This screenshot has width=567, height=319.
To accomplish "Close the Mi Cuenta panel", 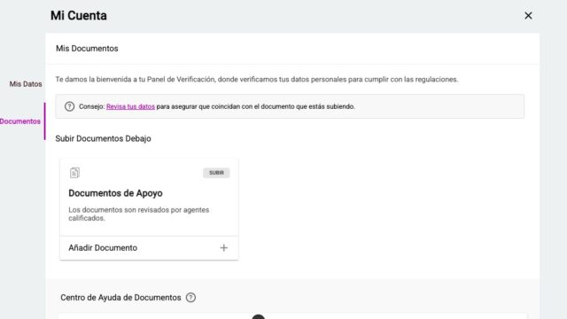I will click(528, 16).
